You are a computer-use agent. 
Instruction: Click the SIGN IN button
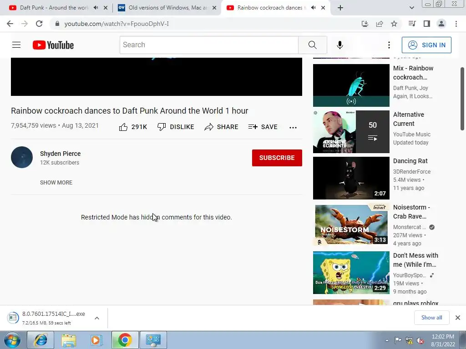[426, 45]
